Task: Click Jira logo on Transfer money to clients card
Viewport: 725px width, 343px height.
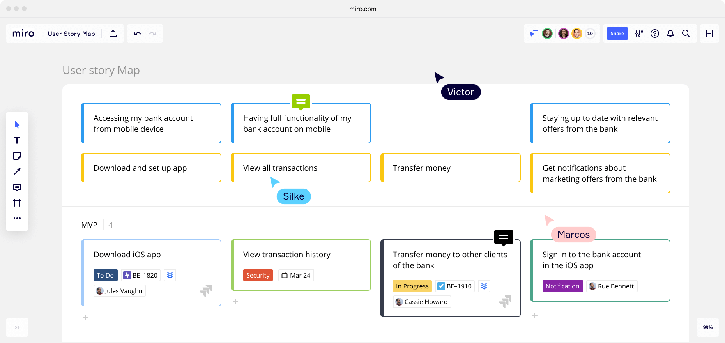Action: [x=505, y=301]
